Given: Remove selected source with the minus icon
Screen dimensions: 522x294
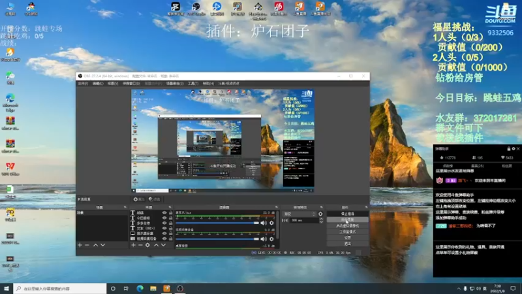Looking at the screenshot, I should tap(140, 245).
